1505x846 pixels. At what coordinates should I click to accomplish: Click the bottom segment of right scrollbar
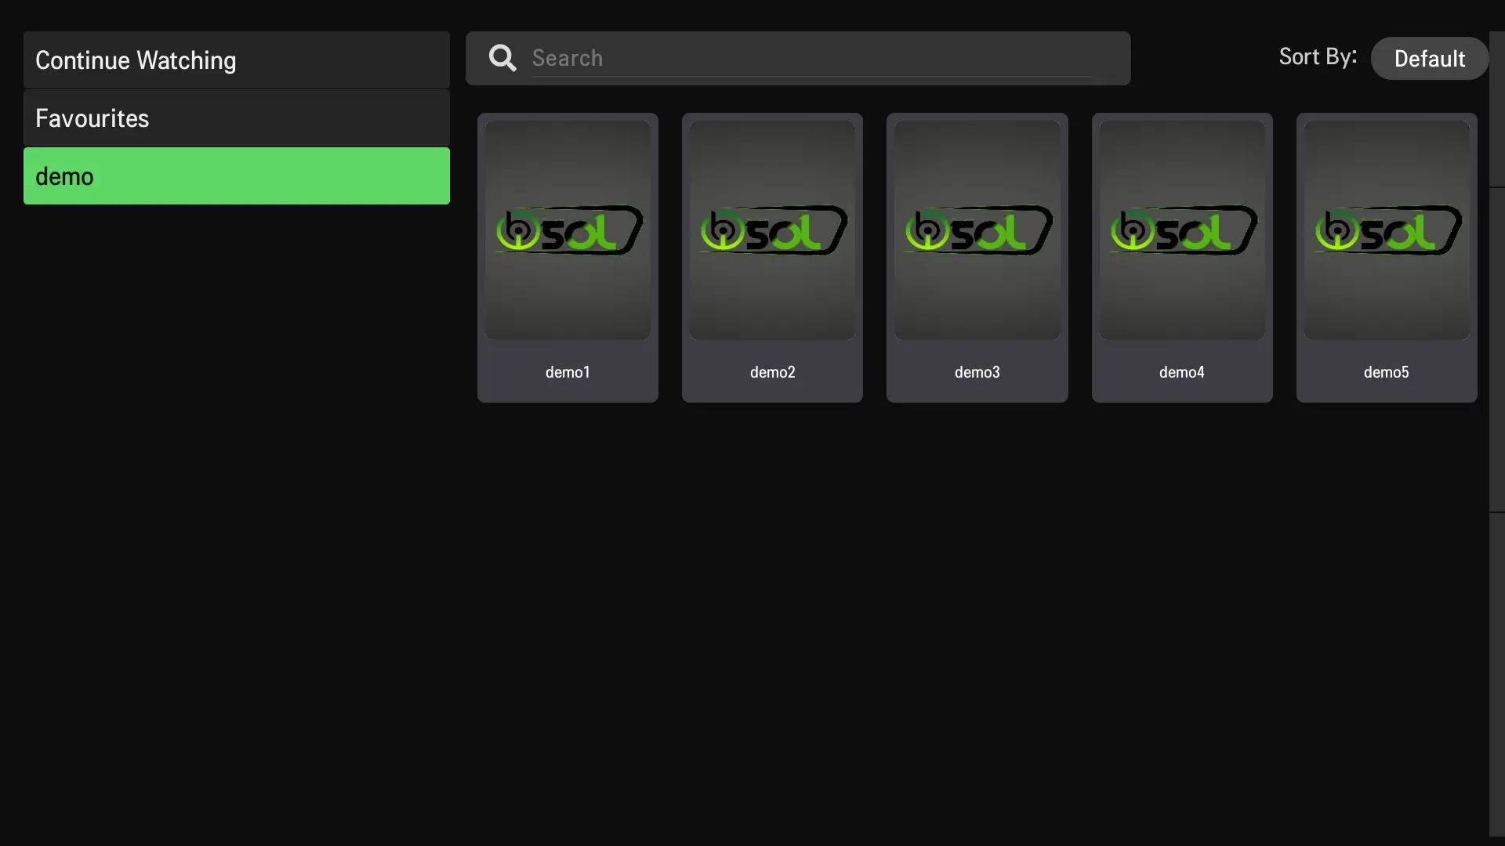tap(1496, 674)
